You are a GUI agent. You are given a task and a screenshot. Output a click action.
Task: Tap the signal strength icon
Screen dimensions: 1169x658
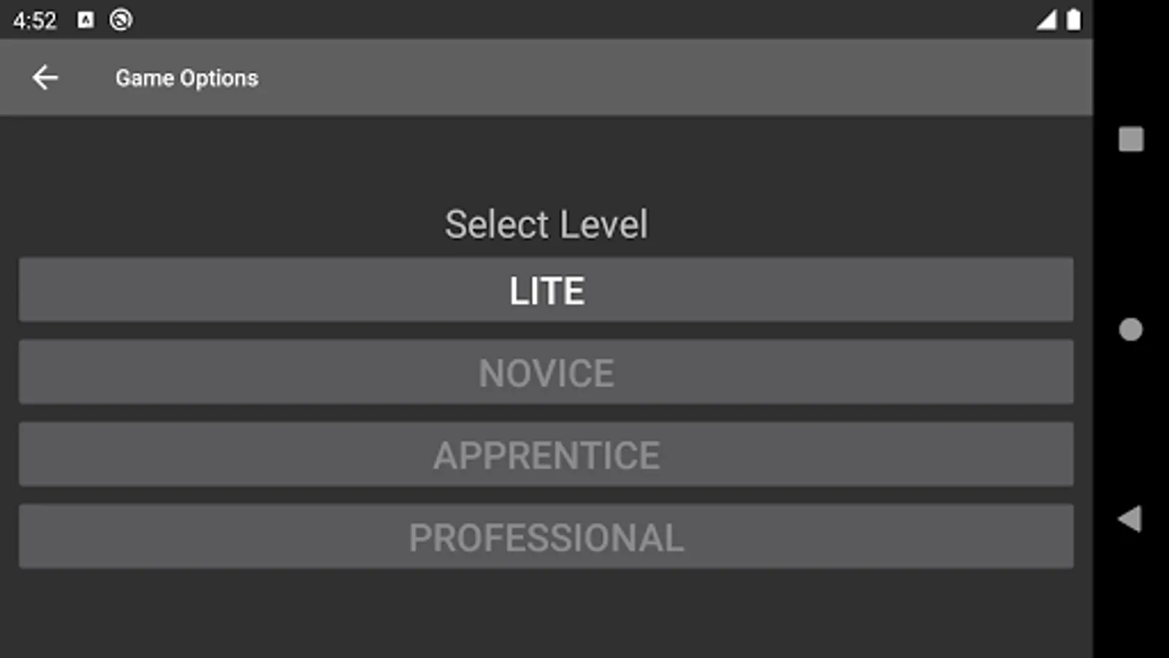(x=1046, y=20)
